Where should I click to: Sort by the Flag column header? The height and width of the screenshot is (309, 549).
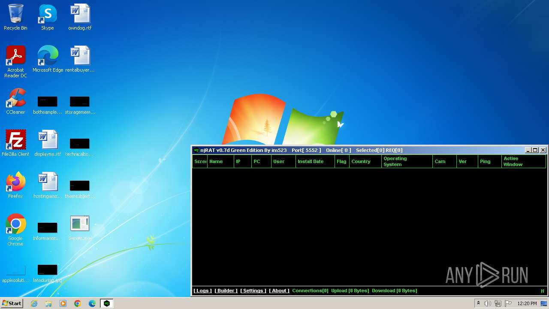[x=342, y=161]
